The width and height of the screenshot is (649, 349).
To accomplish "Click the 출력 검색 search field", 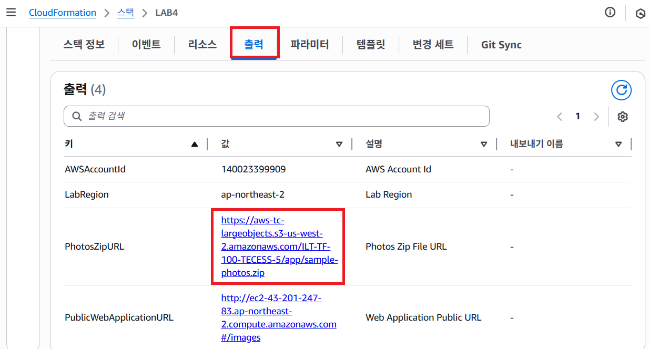I will (277, 116).
